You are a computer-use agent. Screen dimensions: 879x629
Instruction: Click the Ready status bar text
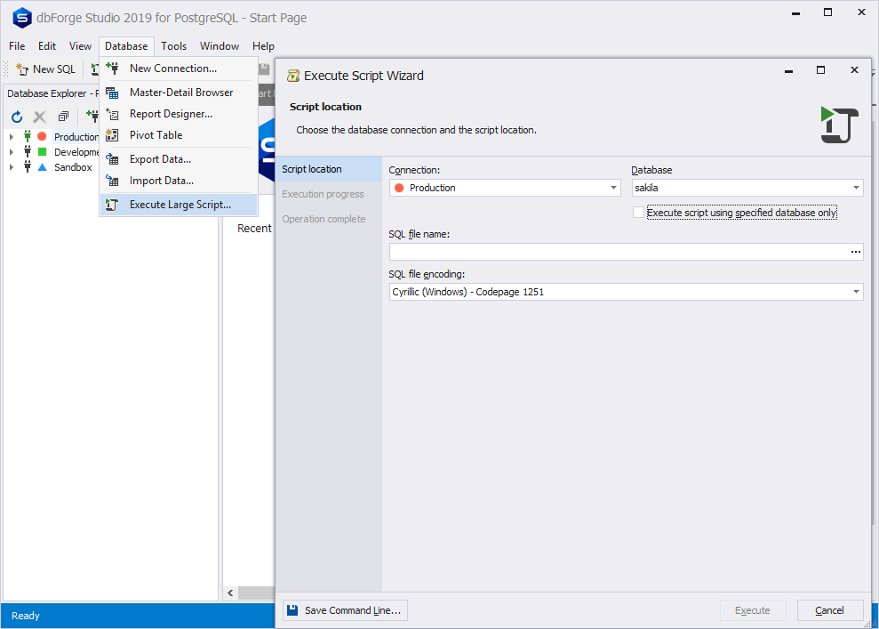26,616
